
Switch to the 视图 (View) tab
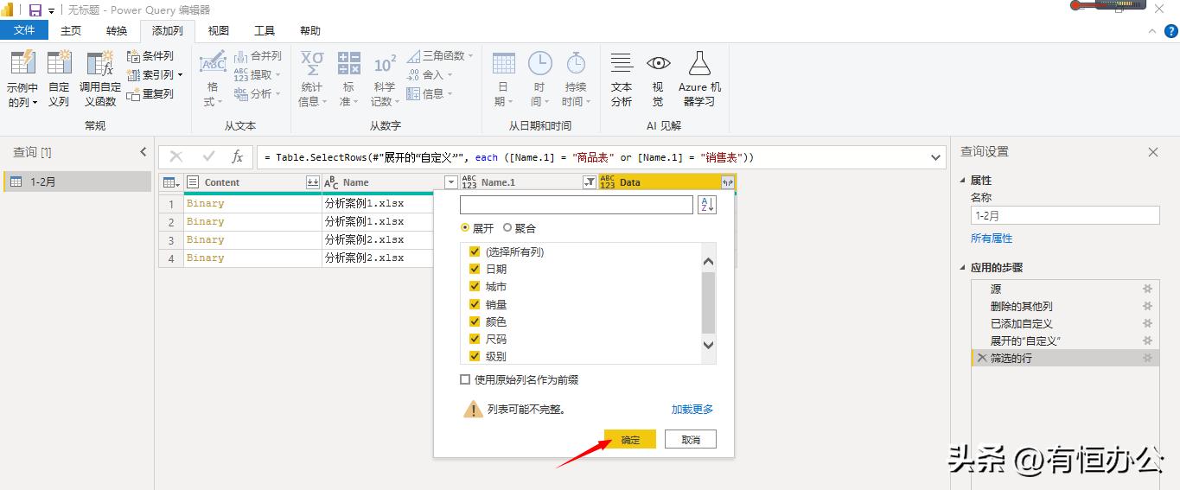pyautogui.click(x=219, y=30)
